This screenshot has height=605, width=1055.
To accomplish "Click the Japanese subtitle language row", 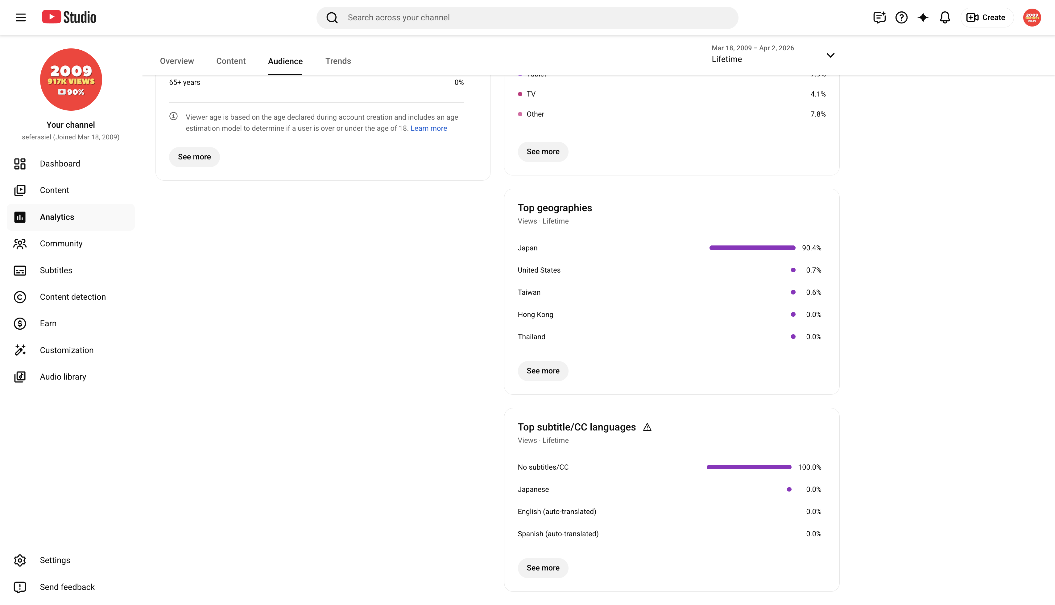I will (x=669, y=489).
